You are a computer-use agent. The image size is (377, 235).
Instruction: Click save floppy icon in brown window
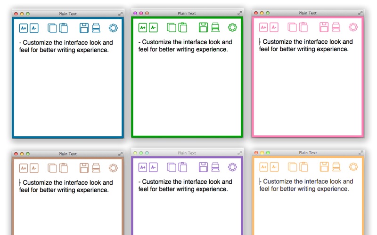[x=84, y=168]
